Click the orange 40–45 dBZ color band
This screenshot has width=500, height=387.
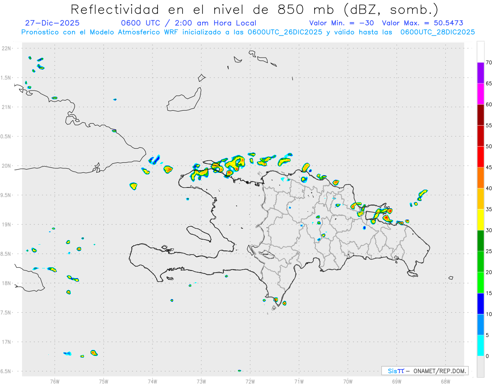click(480, 178)
